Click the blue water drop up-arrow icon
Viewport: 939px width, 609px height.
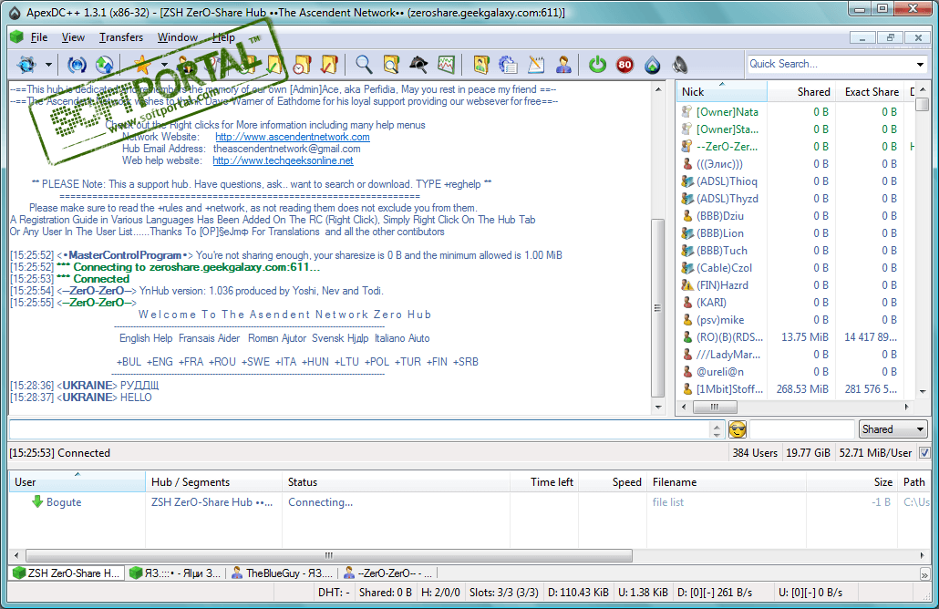653,64
